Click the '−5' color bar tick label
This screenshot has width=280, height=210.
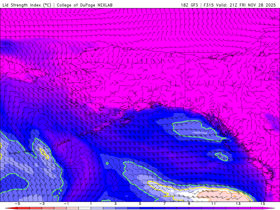click(x=17, y=204)
